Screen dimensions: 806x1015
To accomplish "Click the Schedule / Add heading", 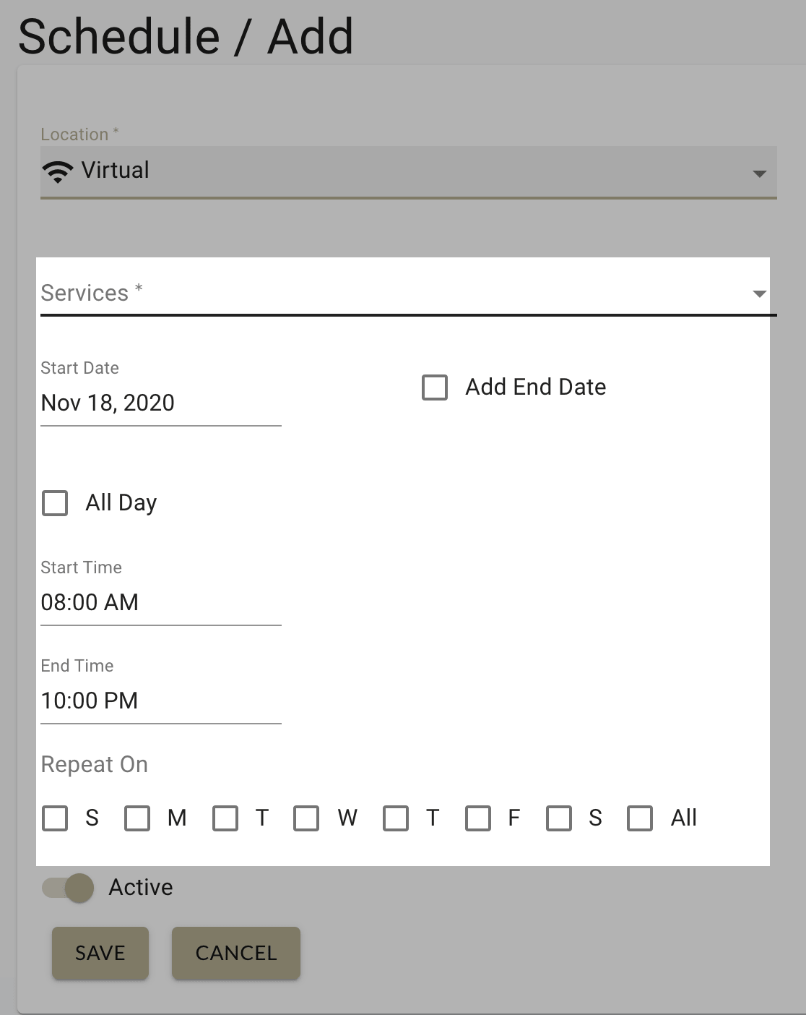I will (186, 36).
